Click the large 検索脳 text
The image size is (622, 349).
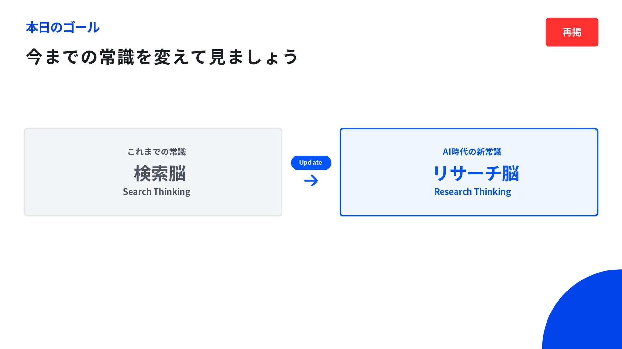(x=160, y=174)
